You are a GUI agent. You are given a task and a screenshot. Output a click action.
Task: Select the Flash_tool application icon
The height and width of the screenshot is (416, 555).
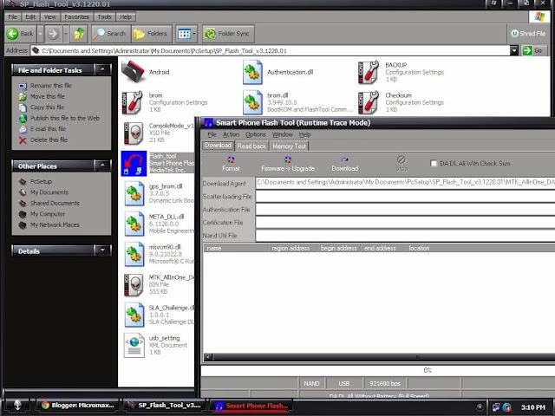[x=134, y=164]
